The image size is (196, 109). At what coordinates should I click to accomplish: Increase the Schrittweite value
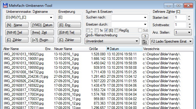coord(190,24)
